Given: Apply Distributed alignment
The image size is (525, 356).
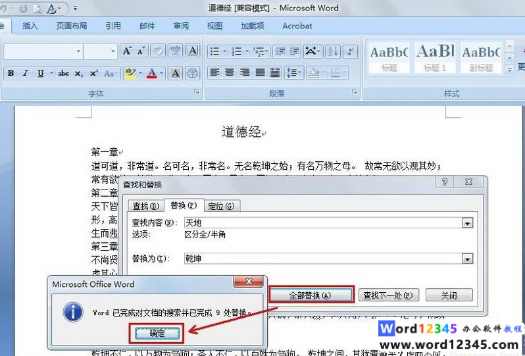Looking at the screenshot, I should (x=275, y=72).
